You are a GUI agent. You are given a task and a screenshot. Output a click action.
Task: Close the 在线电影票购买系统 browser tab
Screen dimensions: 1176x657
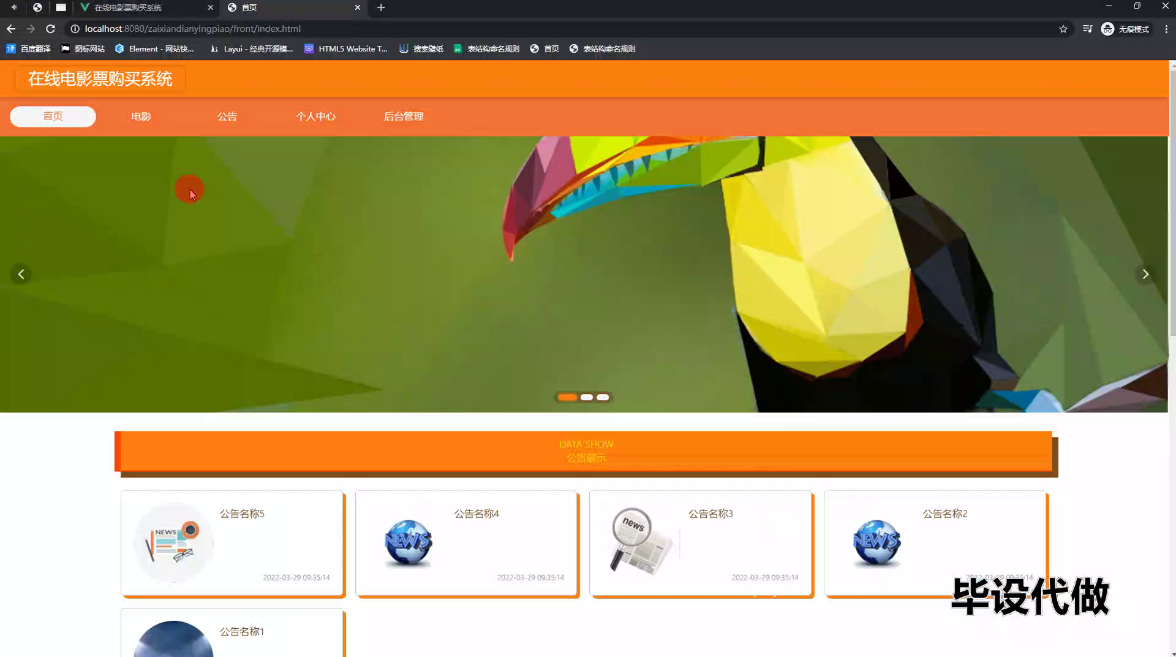[x=210, y=7]
